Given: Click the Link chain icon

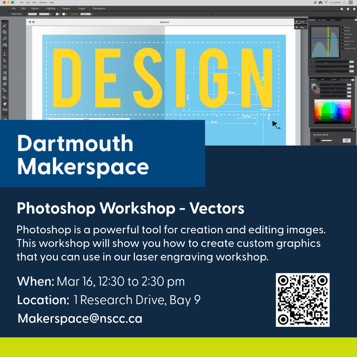Looking at the screenshot, I should pyautogui.click(x=297, y=21).
